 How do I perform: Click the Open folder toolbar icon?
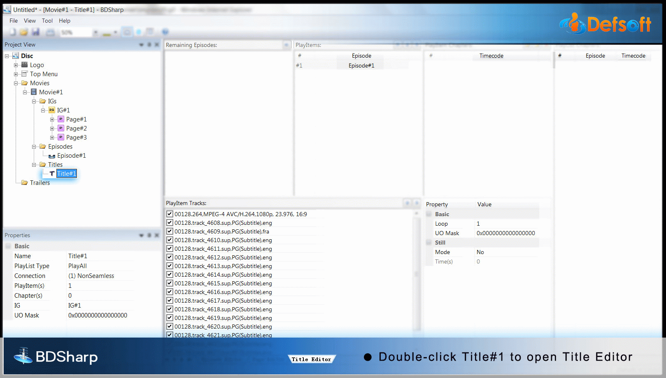coord(24,32)
